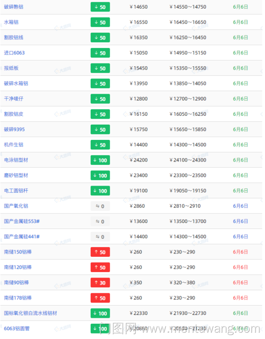This screenshot has width=265, height=339.
Task: Click the green down-50 badge for 报纸板
Action: 100,68
